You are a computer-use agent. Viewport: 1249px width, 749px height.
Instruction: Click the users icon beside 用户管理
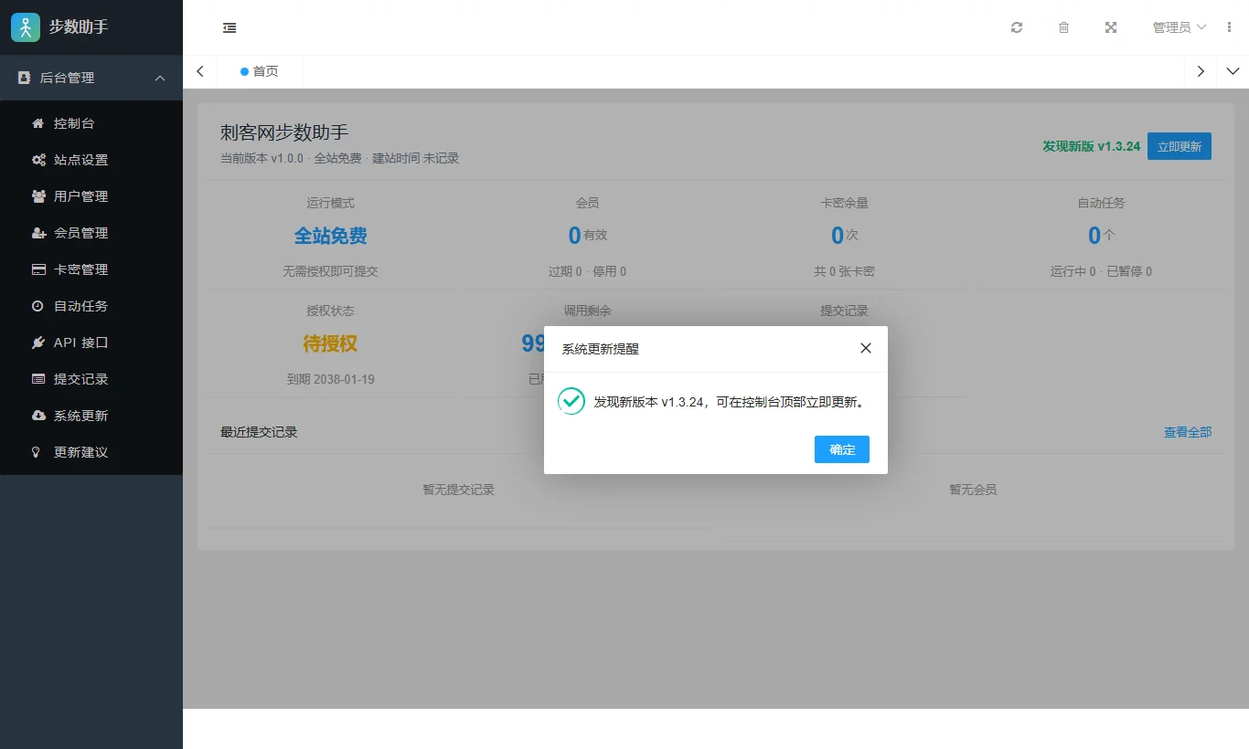(38, 196)
